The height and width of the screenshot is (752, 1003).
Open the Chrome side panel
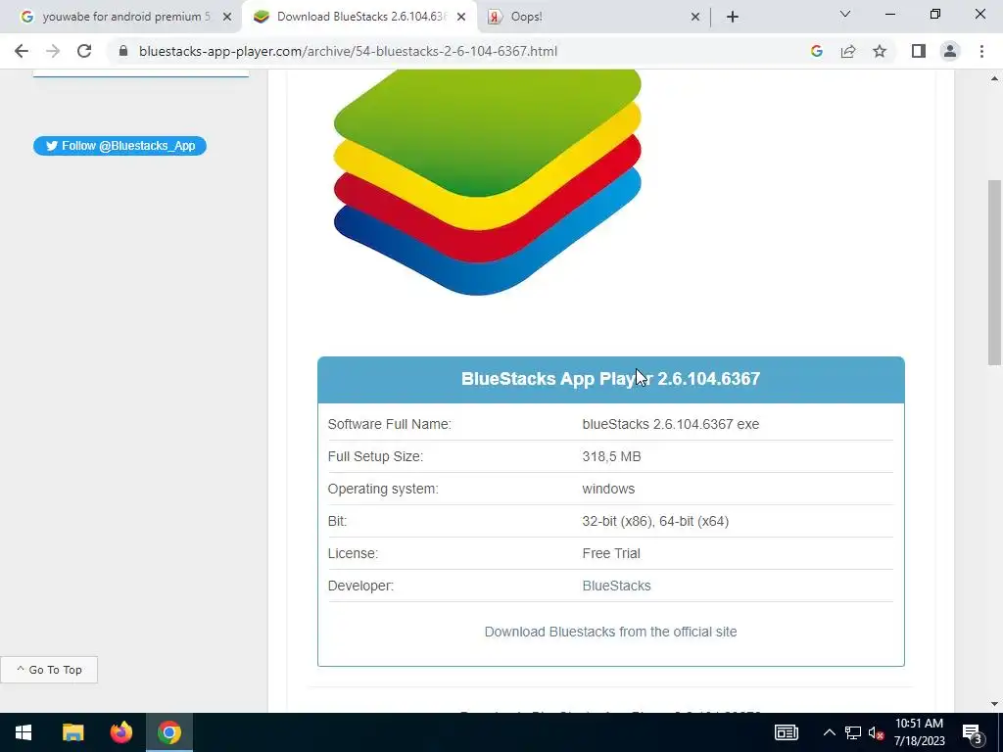[x=919, y=51]
